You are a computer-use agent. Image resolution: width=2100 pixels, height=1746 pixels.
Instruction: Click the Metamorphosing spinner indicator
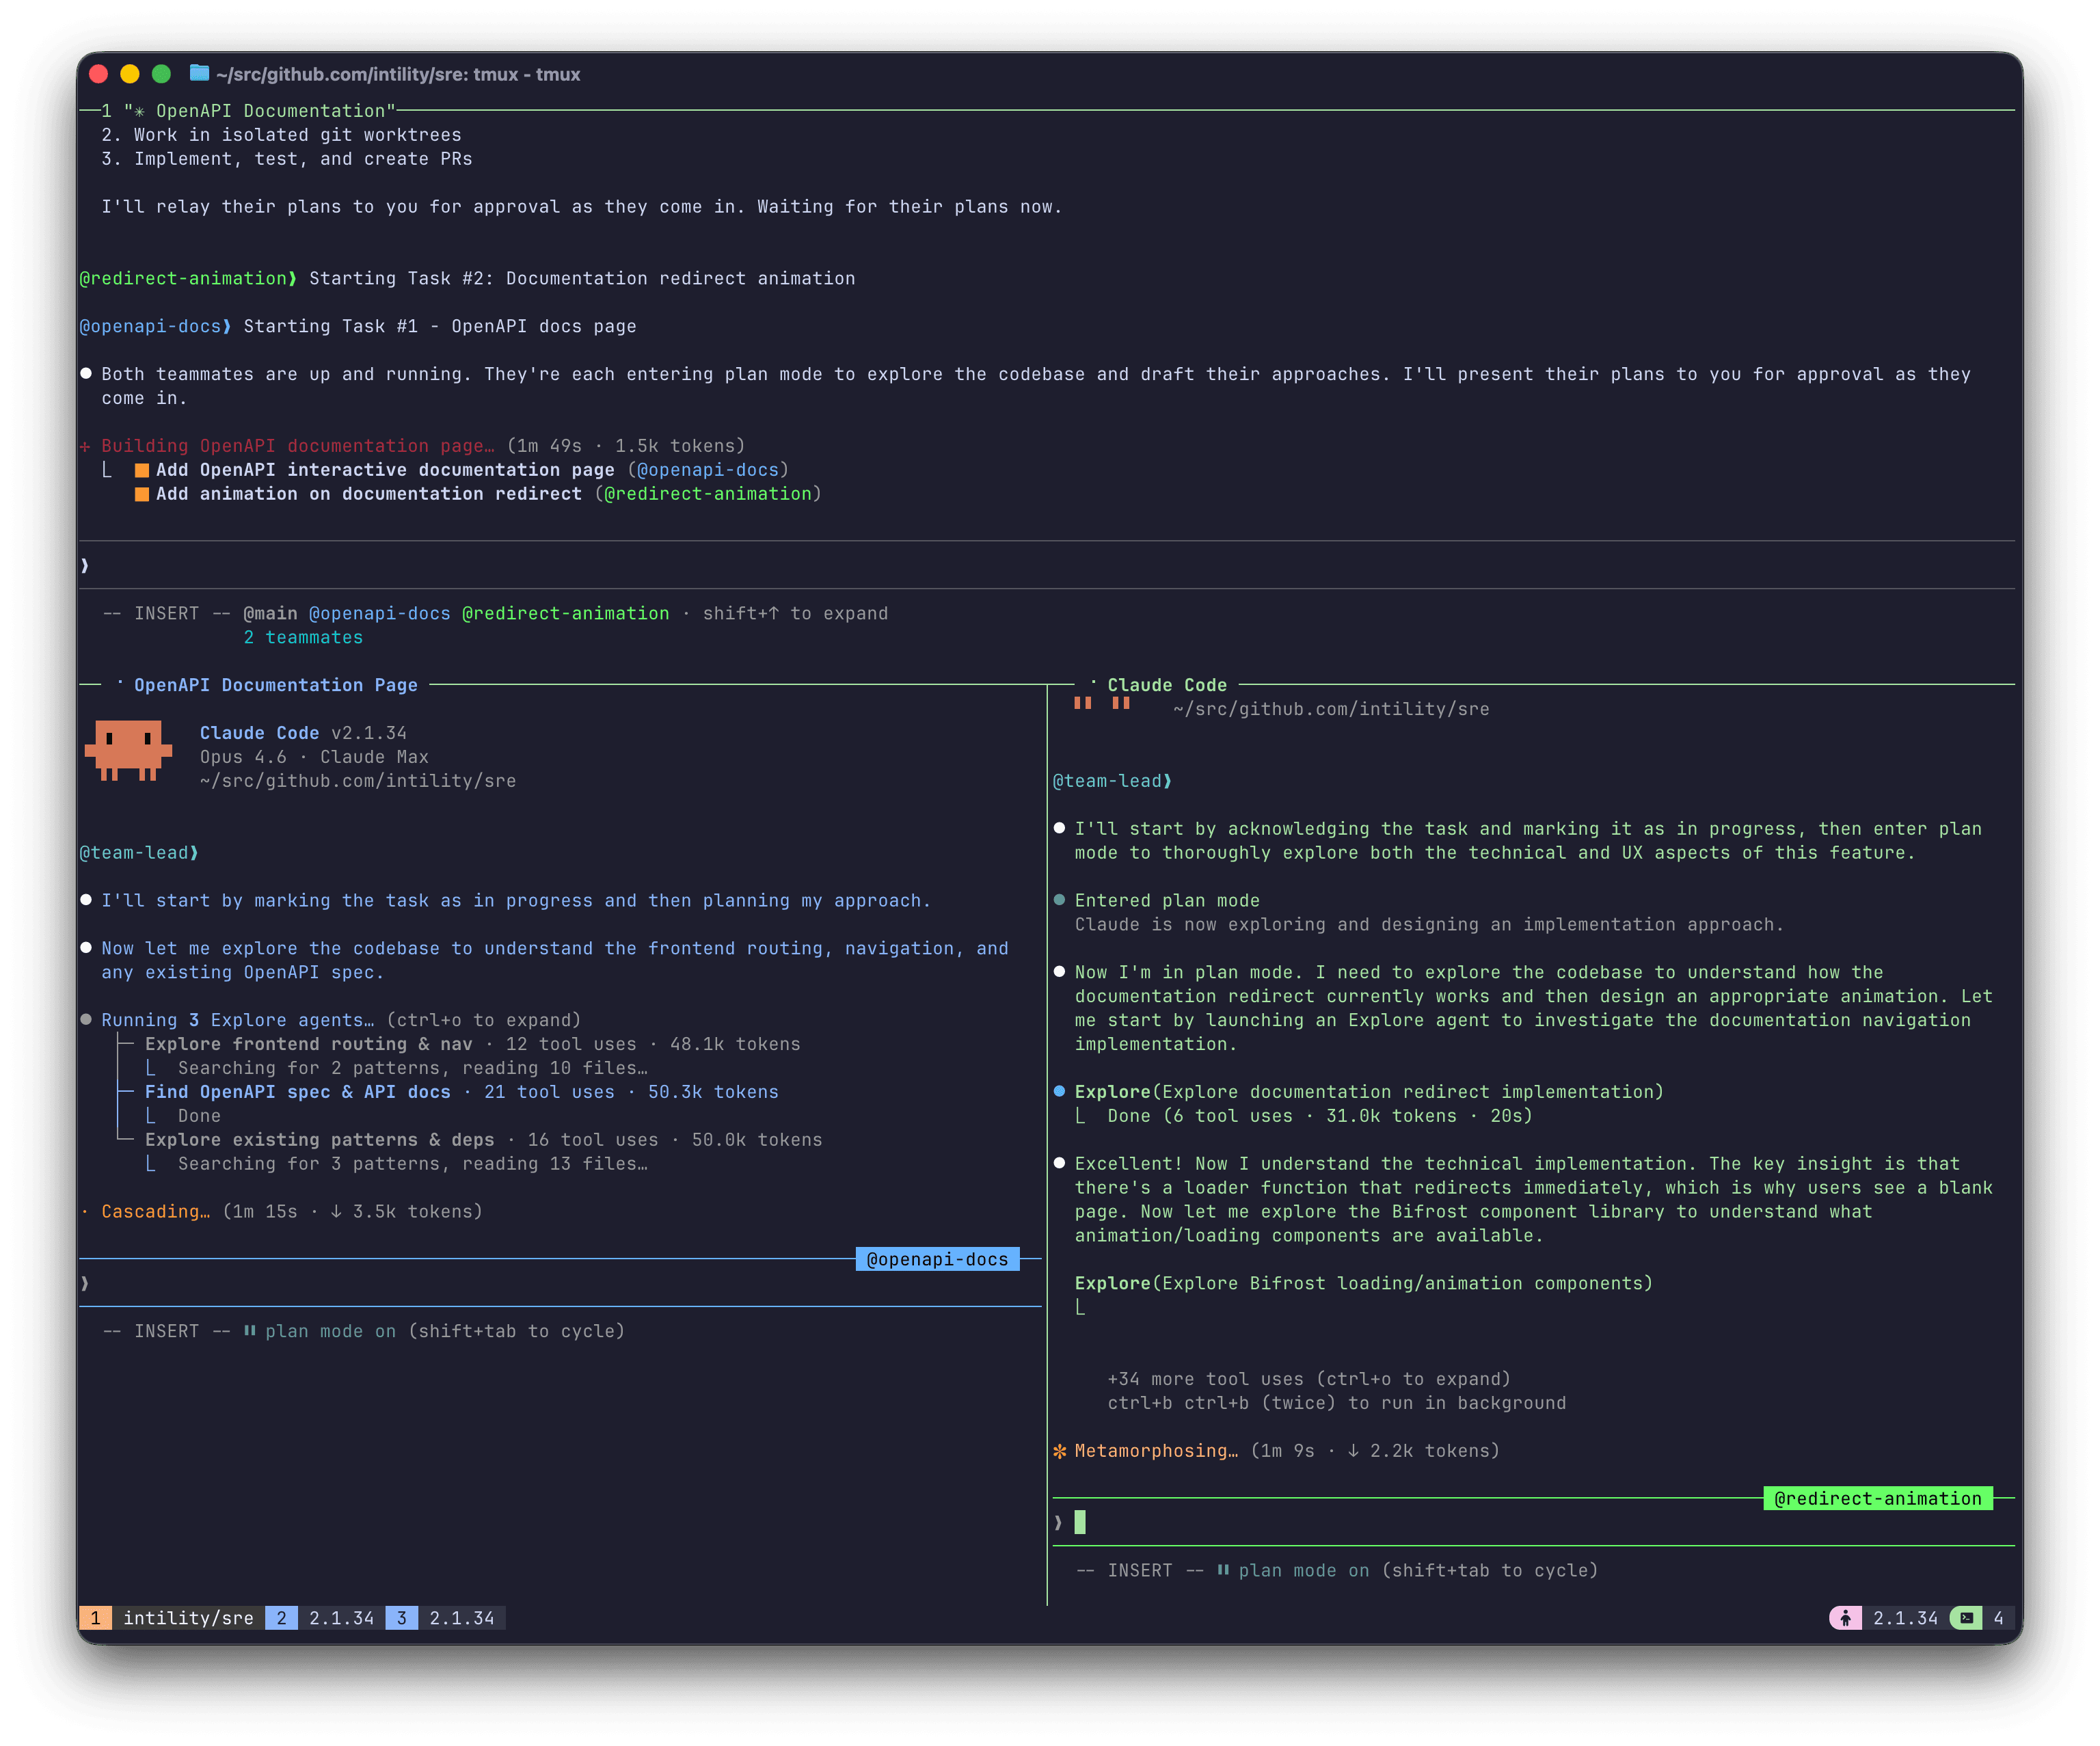tap(1061, 1450)
